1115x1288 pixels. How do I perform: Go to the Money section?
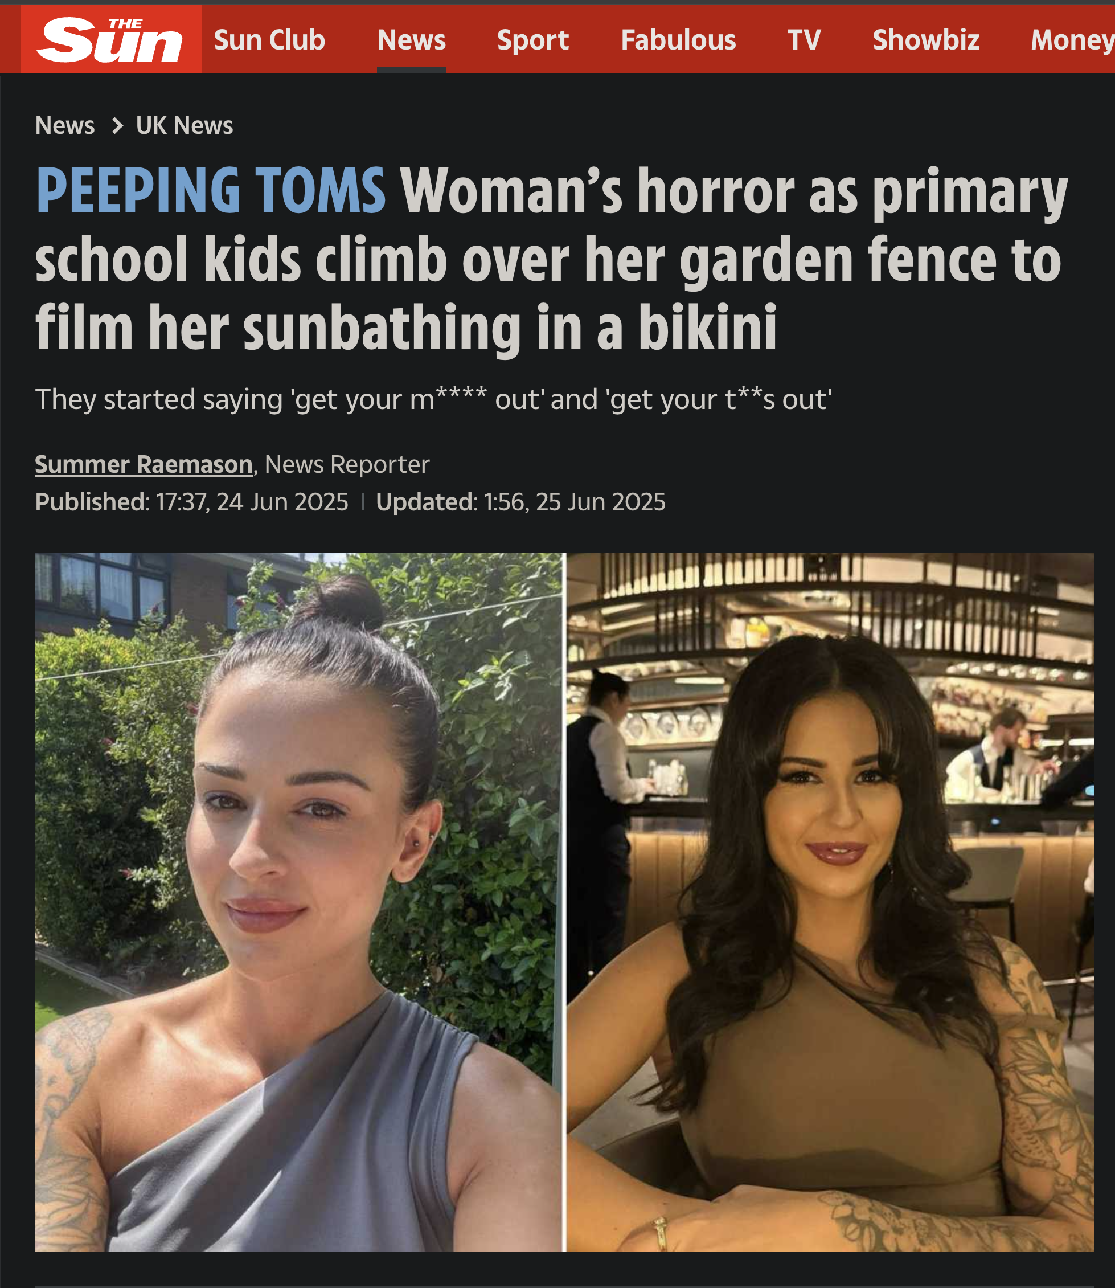click(1072, 40)
